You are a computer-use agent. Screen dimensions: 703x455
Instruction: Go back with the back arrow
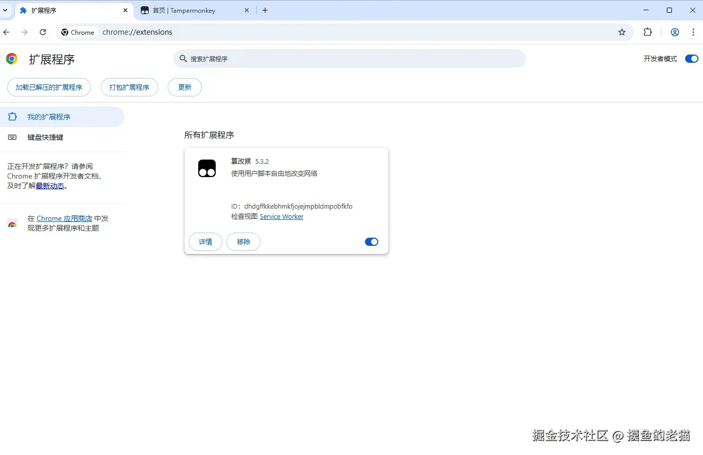pos(6,32)
